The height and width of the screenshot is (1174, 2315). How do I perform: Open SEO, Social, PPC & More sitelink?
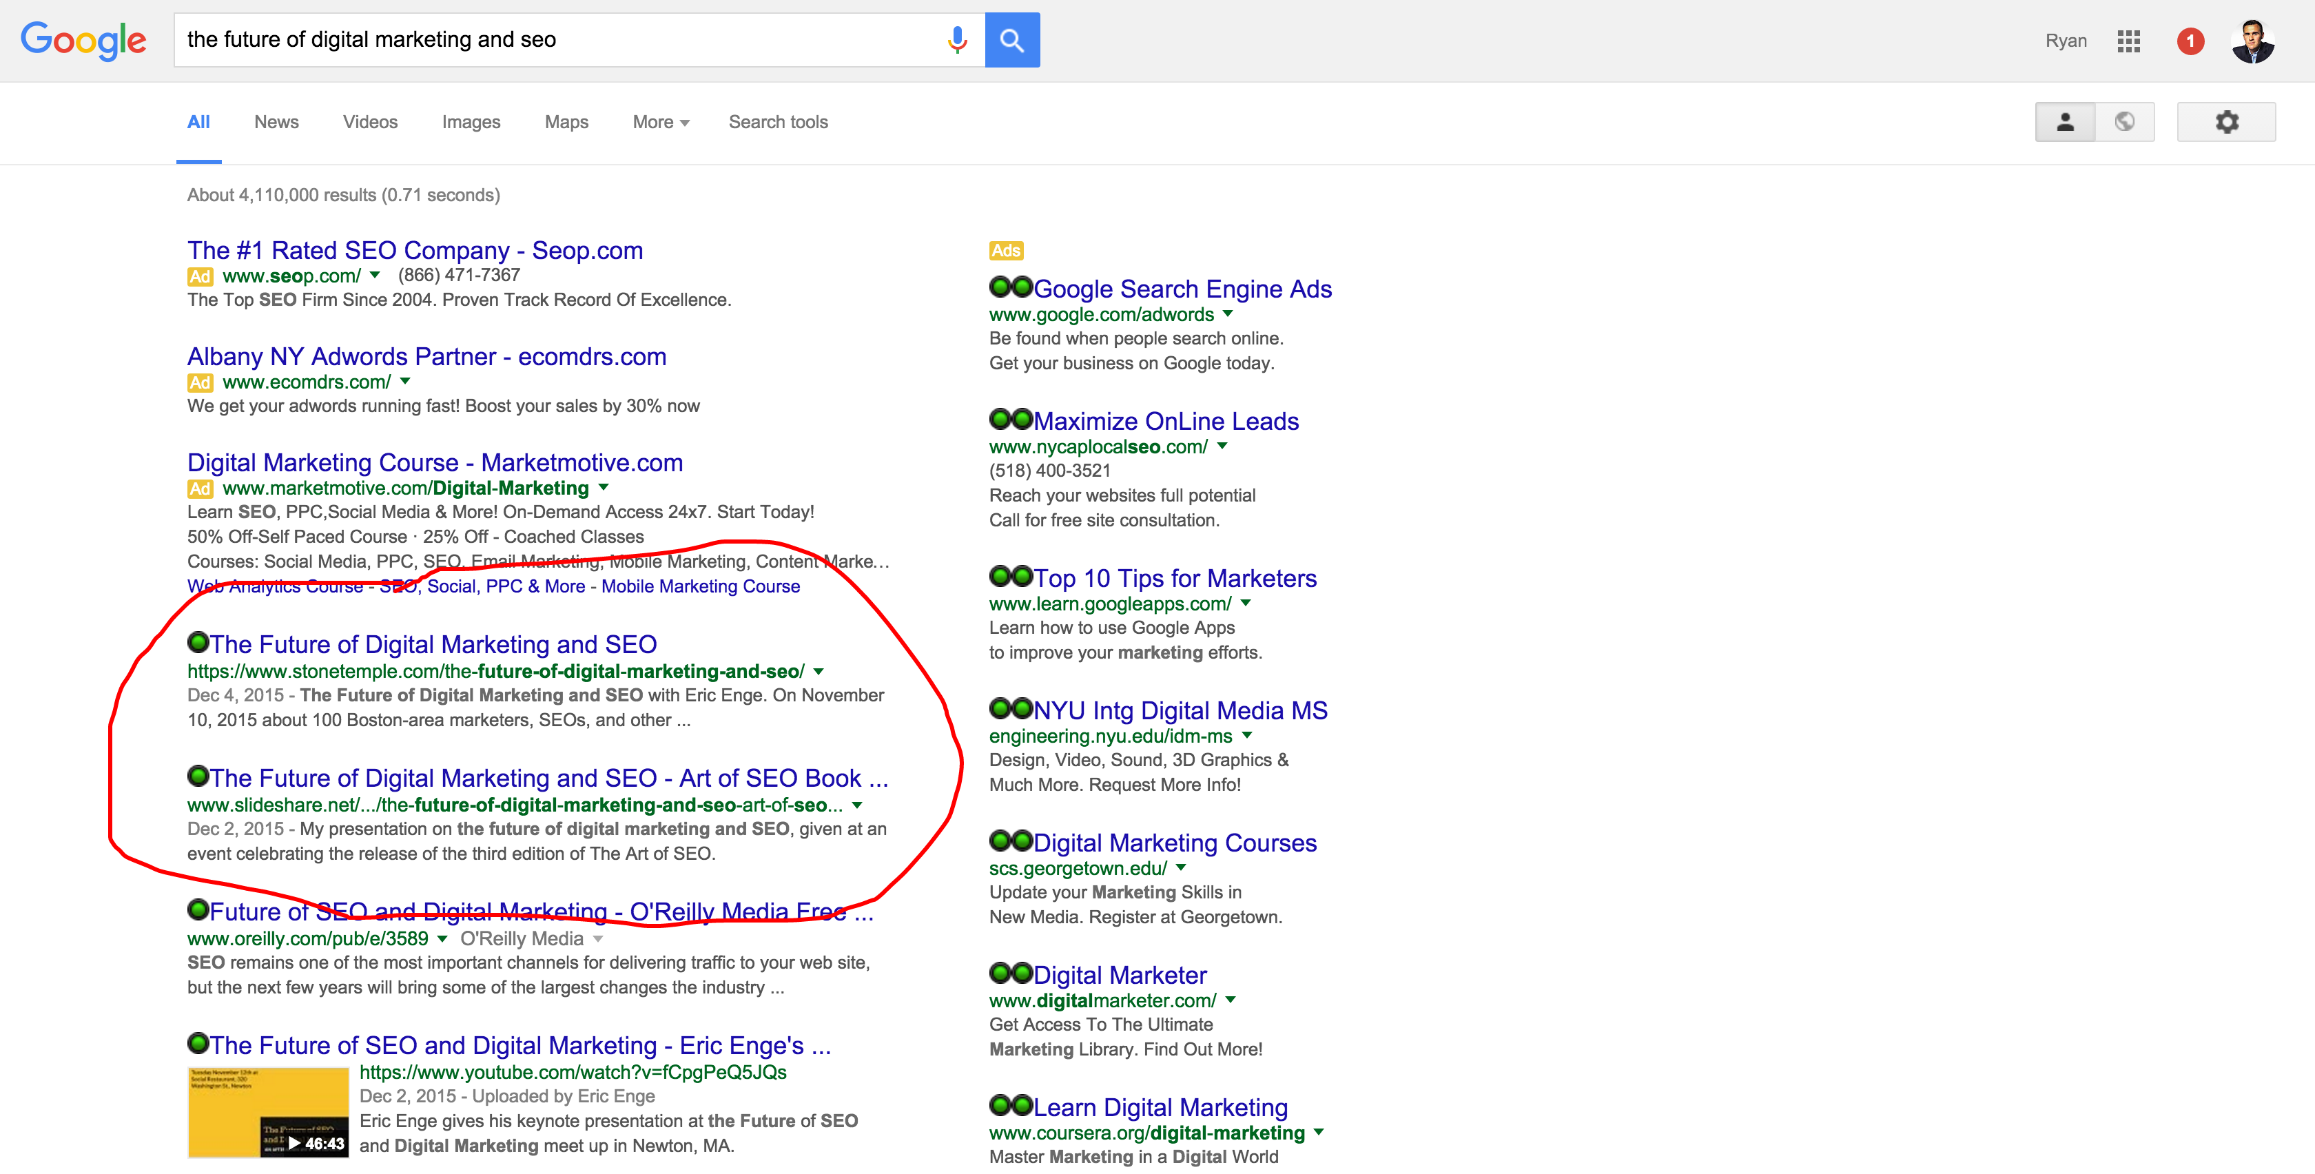point(482,586)
